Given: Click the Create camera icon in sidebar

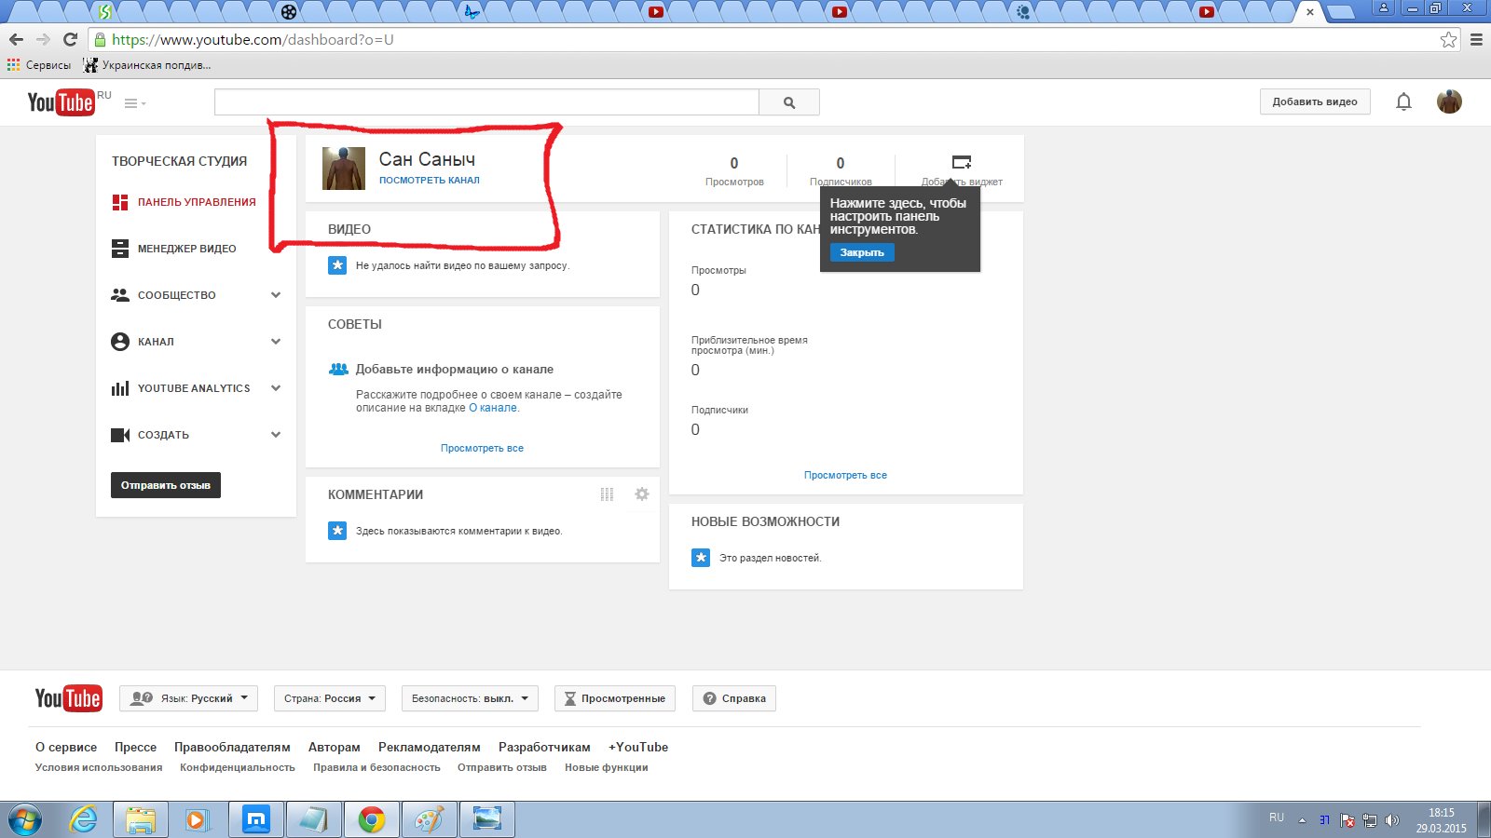Looking at the screenshot, I should pos(120,435).
